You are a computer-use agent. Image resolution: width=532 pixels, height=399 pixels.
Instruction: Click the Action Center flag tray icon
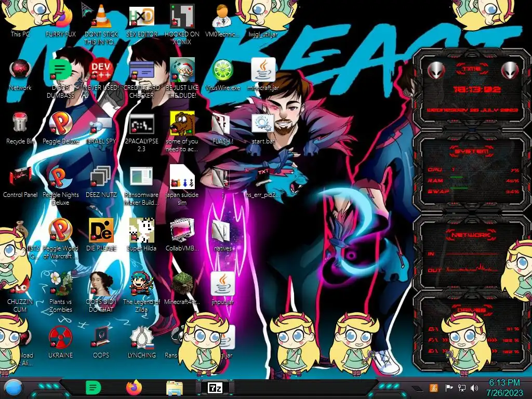(x=449, y=388)
